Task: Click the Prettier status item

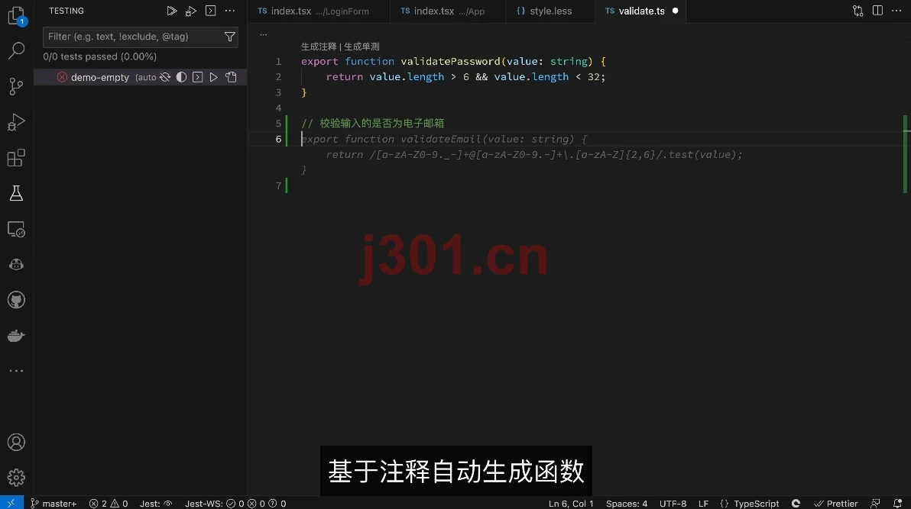Action: (836, 503)
